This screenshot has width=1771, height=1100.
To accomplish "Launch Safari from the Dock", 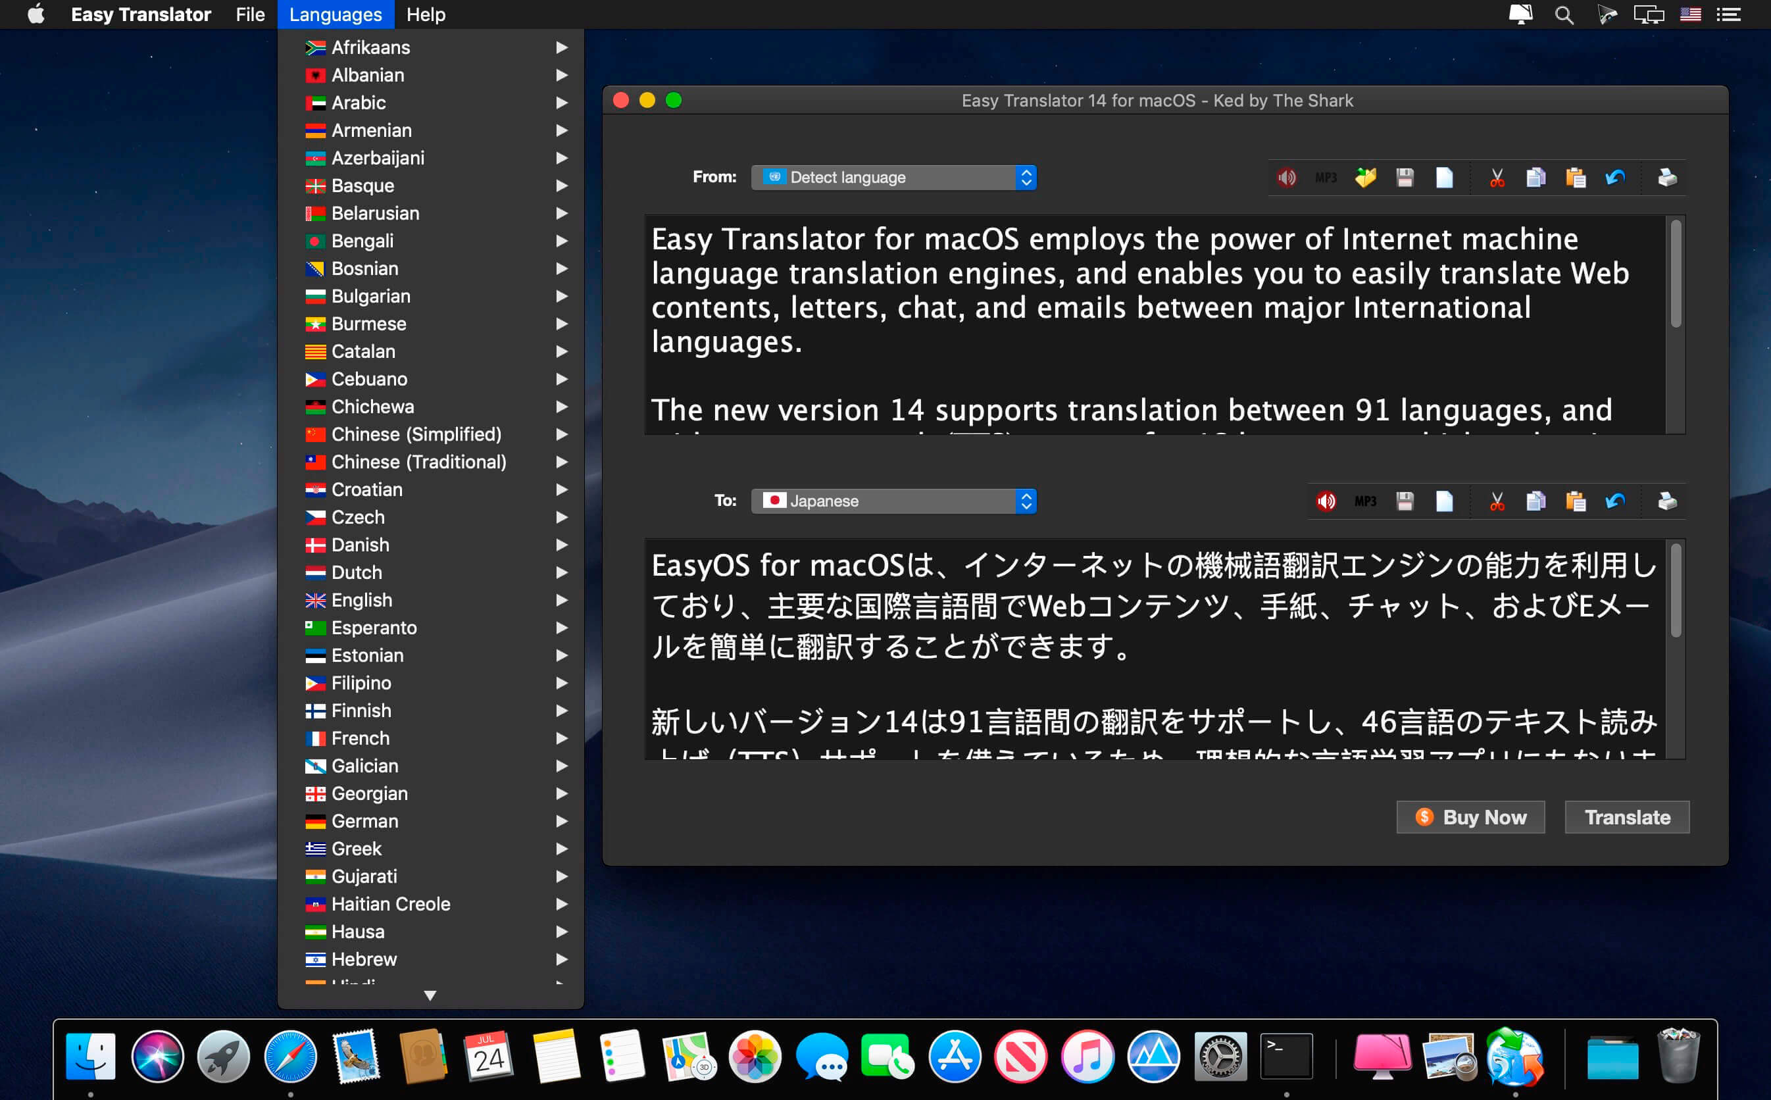I will pyautogui.click(x=290, y=1056).
